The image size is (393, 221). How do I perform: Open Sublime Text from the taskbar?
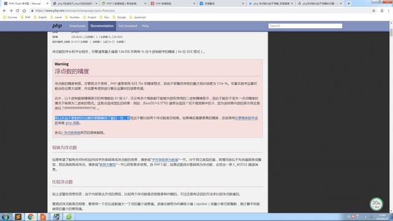coord(18,217)
